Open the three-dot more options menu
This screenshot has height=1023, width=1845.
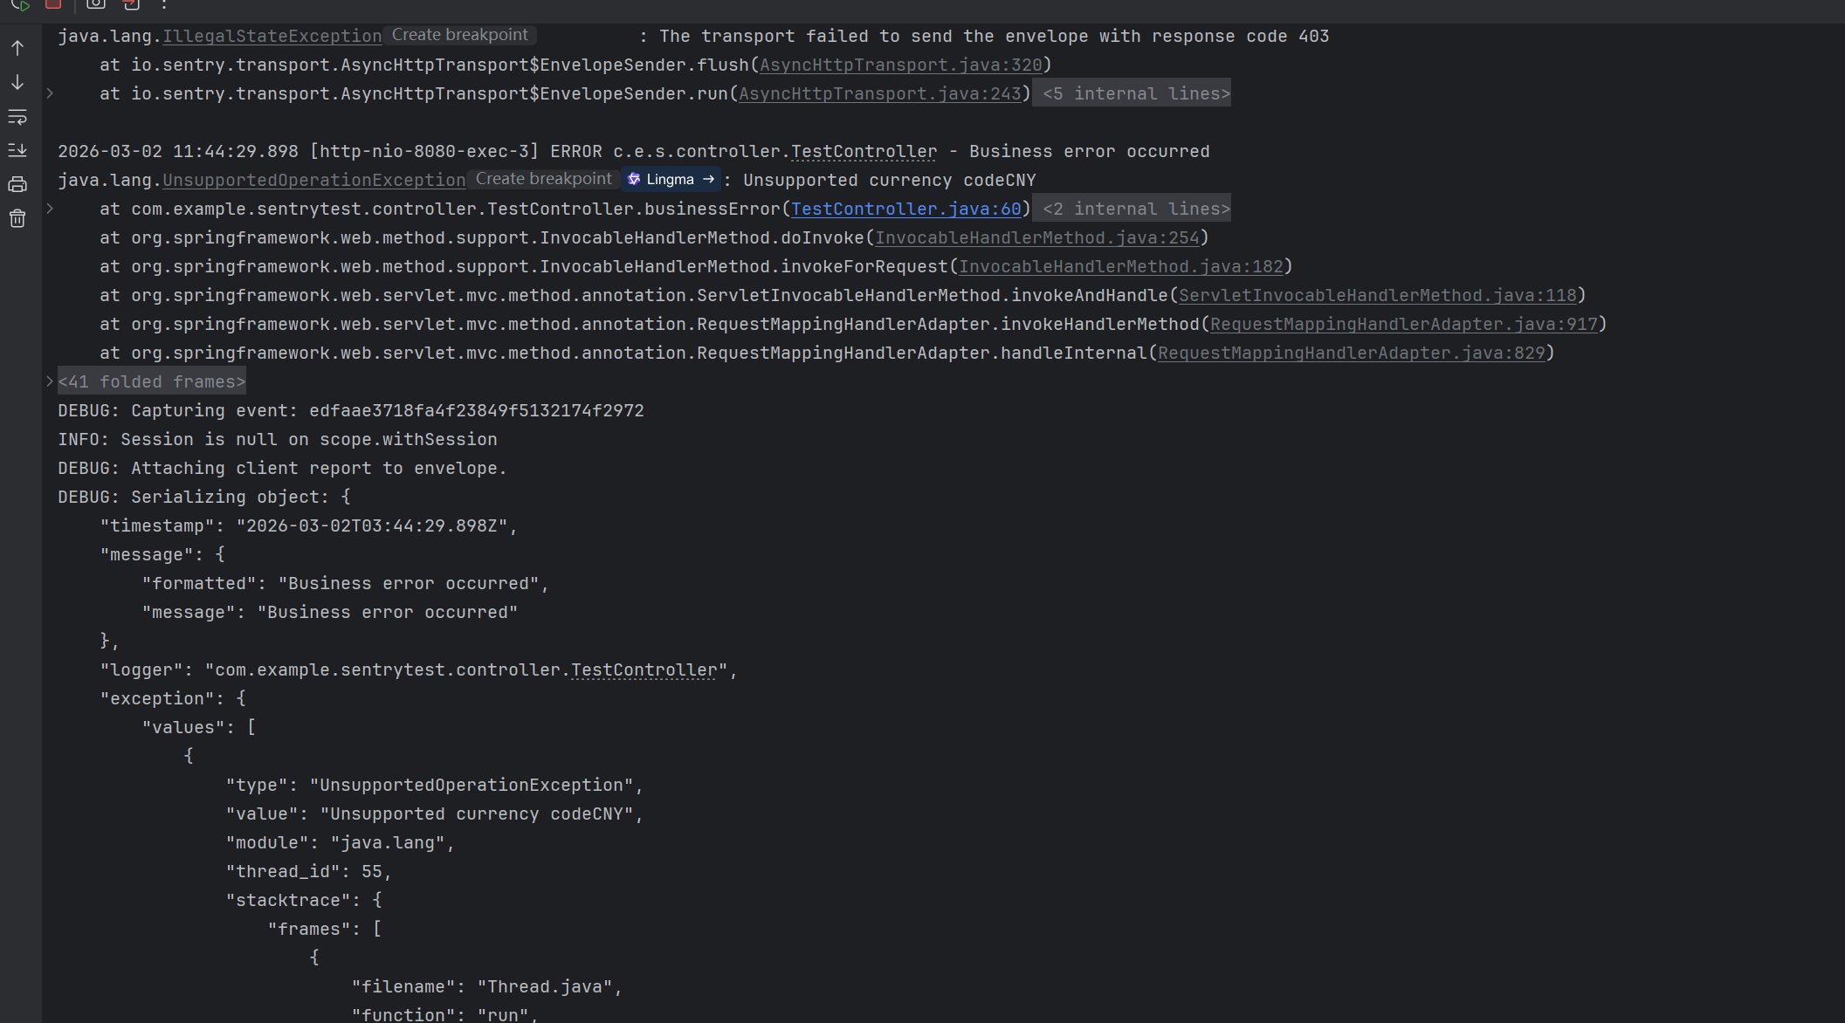pos(164,4)
